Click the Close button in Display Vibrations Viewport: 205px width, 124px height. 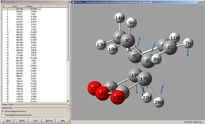click(8, 120)
